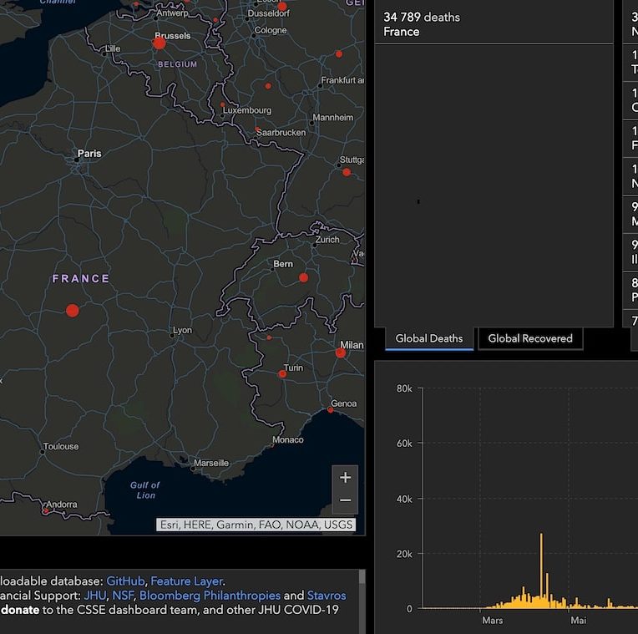
Task: Open the Stavros link
Action: (x=327, y=596)
